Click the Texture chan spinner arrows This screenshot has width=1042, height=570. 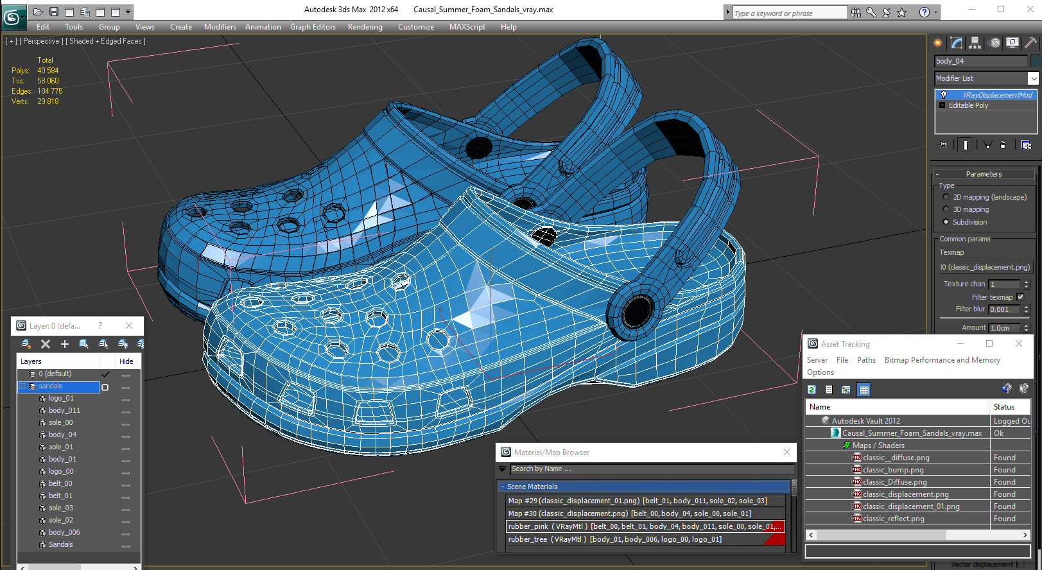(1026, 284)
